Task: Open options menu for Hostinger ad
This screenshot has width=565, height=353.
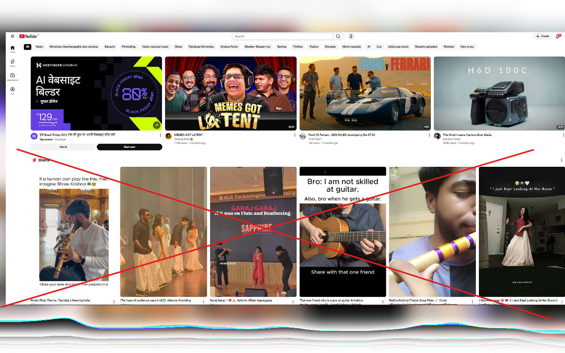Action: point(160,135)
